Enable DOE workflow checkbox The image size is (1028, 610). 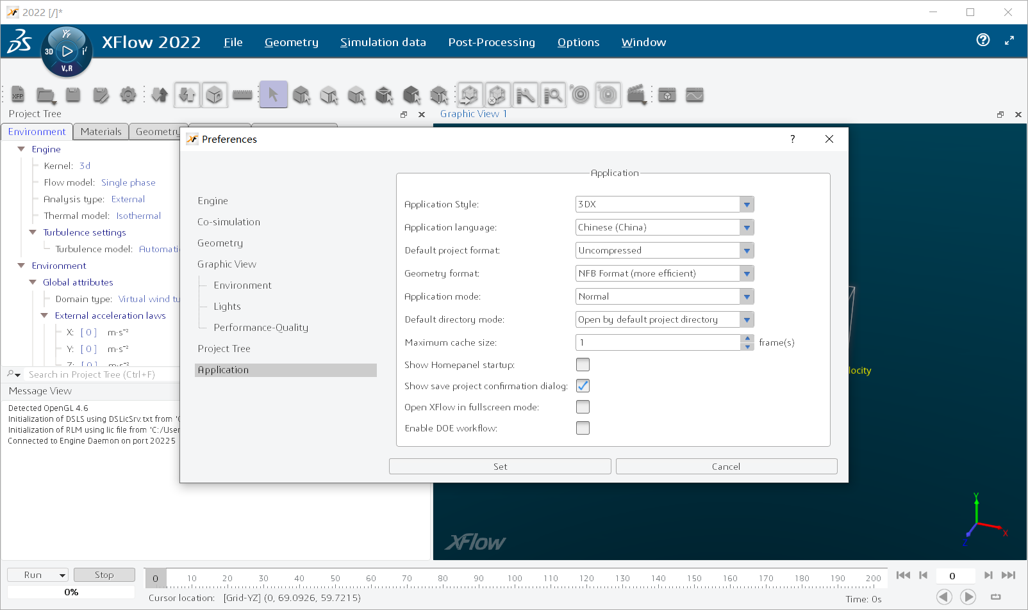coord(583,428)
